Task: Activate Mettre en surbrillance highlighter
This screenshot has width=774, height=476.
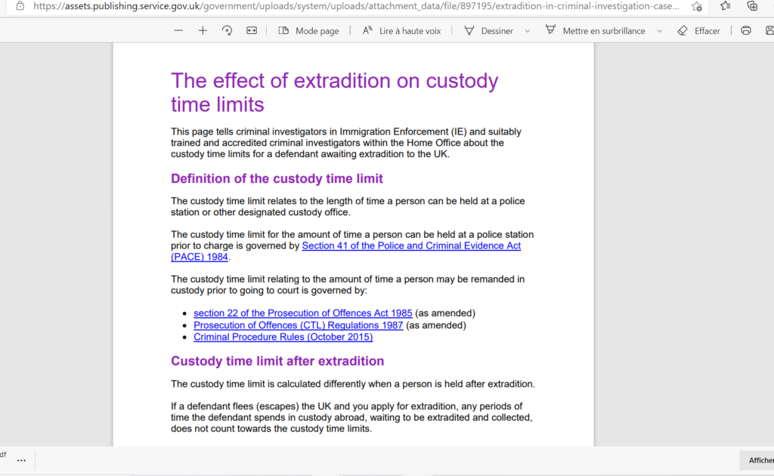Action: coord(595,30)
